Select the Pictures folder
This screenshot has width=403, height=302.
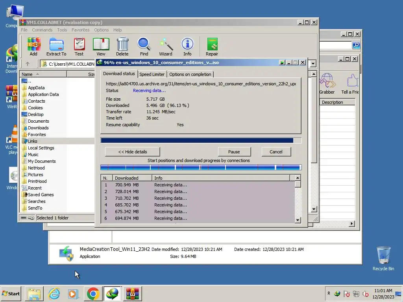pyautogui.click(x=35, y=175)
